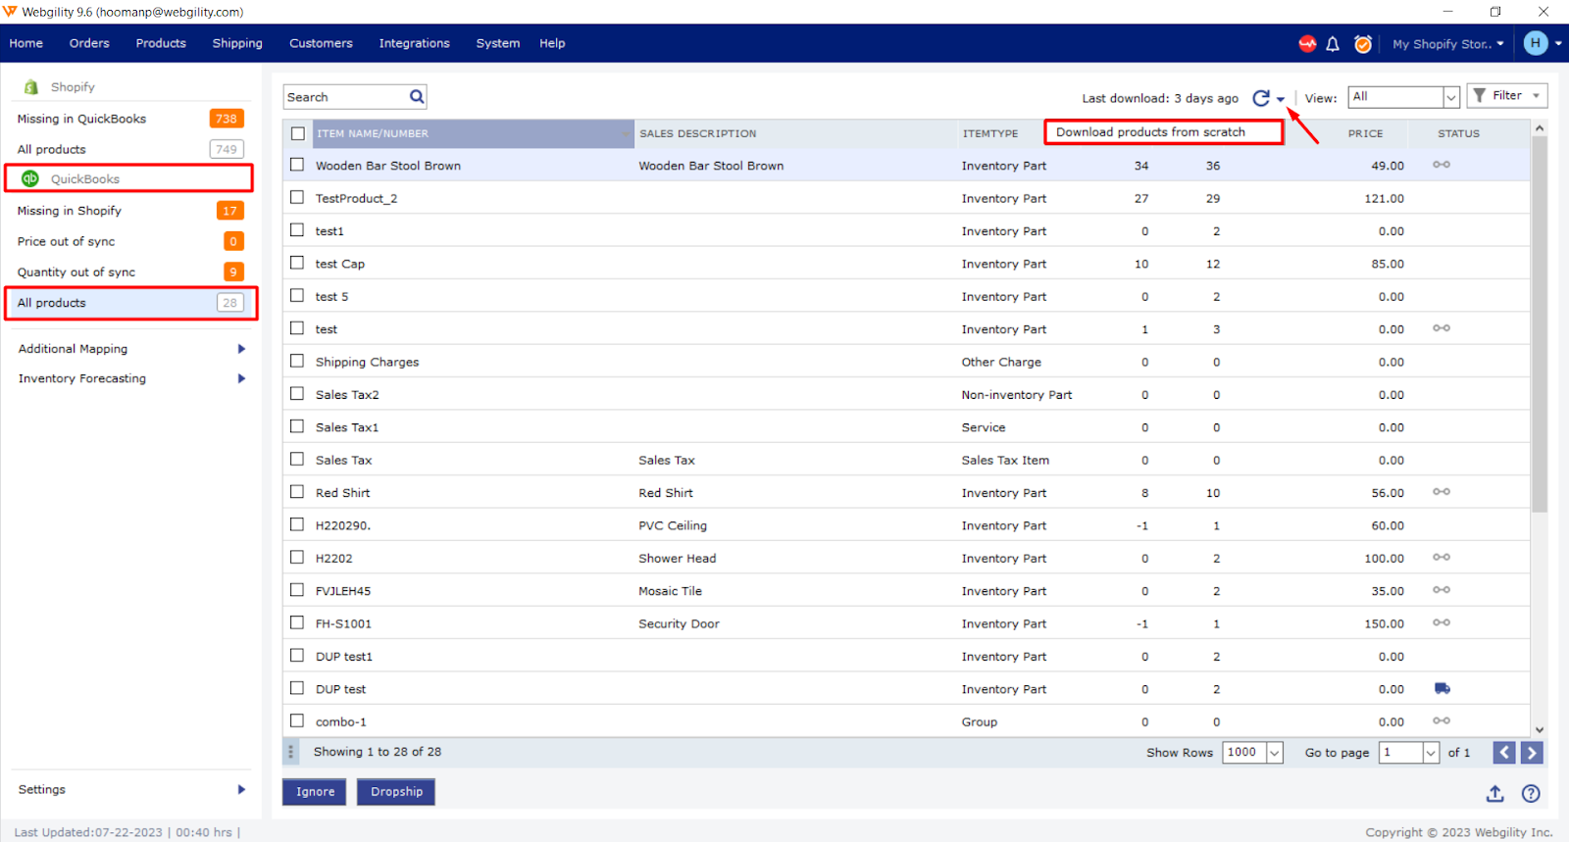
Task: Check the Shipping Charges row checkbox
Action: 297,361
